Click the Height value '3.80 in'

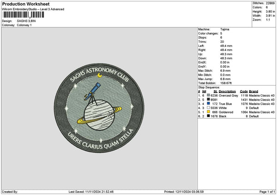[270, 11]
